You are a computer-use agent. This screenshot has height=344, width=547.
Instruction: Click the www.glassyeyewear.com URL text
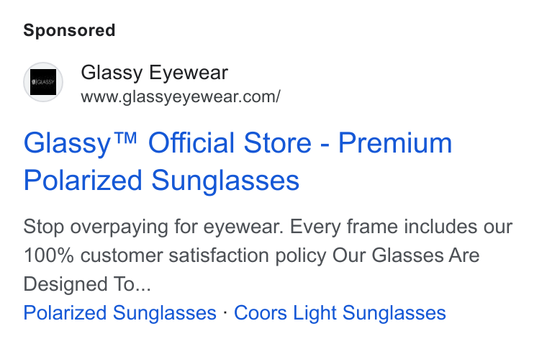[x=181, y=97]
